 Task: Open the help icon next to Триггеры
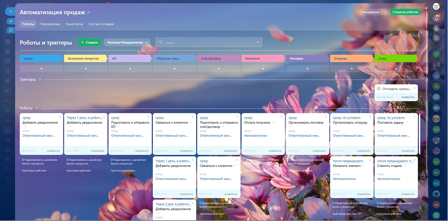point(40,79)
